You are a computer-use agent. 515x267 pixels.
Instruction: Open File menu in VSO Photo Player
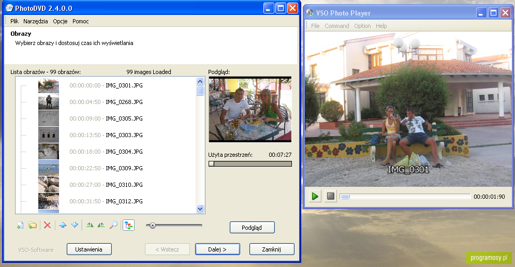point(315,26)
